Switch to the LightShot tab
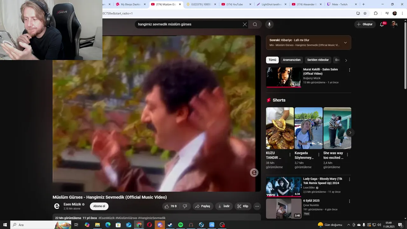Viewport: 407px width, 229px height. coord(271,4)
